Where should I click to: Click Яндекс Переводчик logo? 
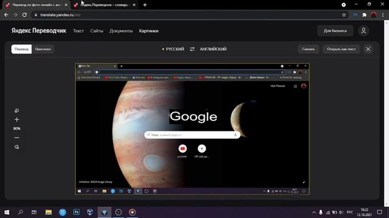coord(39,31)
